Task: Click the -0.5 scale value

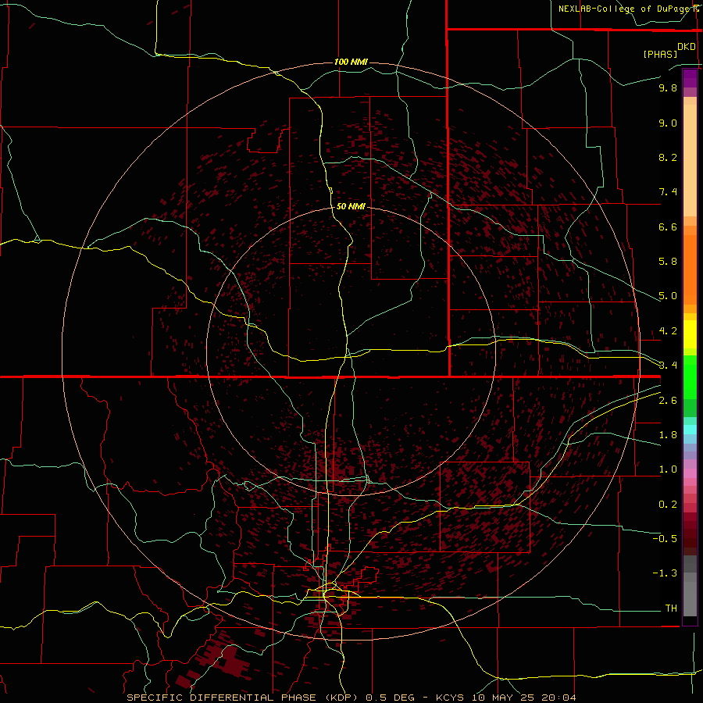Action: 665,539
